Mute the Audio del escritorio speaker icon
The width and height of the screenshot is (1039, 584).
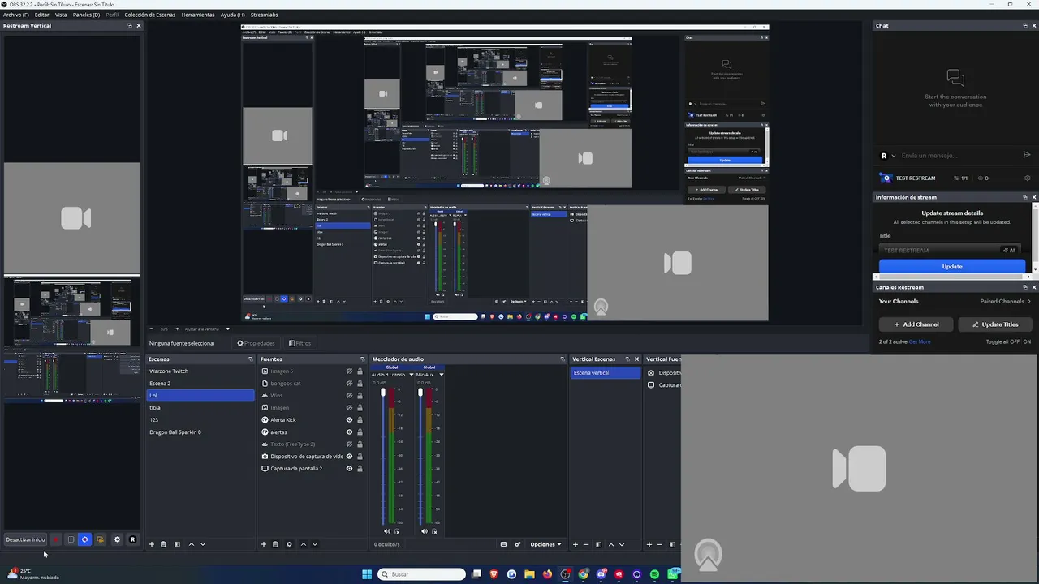tap(386, 531)
